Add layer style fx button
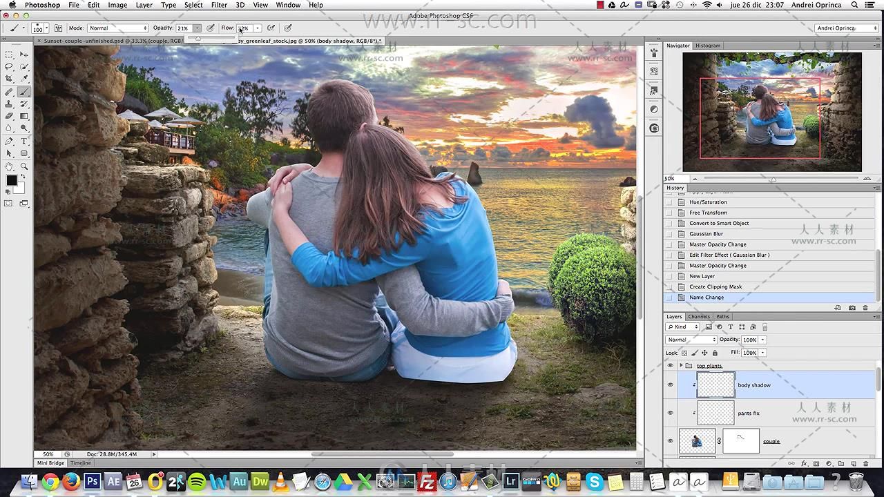 804,463
